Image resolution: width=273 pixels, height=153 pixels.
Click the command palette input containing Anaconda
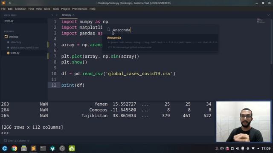[x=160, y=30]
